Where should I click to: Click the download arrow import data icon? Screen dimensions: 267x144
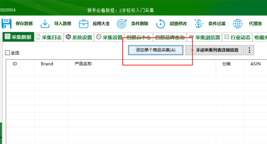point(45,23)
